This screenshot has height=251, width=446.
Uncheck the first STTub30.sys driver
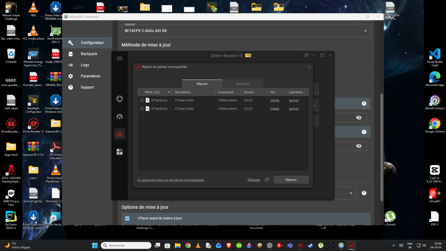(142, 100)
